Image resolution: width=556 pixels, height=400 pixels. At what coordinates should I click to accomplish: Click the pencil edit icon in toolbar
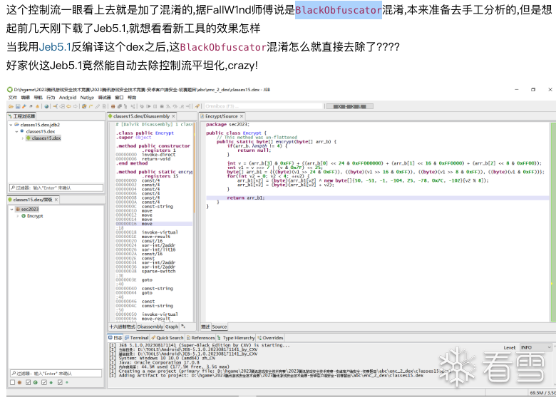tap(98, 106)
